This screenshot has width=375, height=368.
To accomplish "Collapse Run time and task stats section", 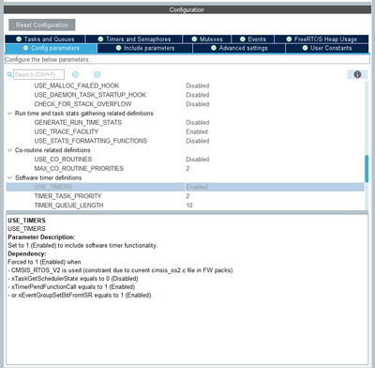I will (9, 114).
